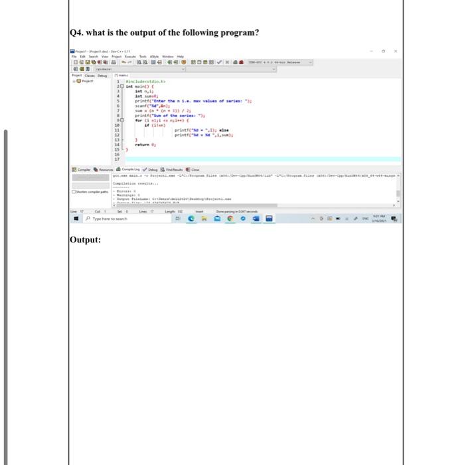Open Google Chrome from the taskbar
Viewport: 464px width, 465px height.
tap(230, 219)
